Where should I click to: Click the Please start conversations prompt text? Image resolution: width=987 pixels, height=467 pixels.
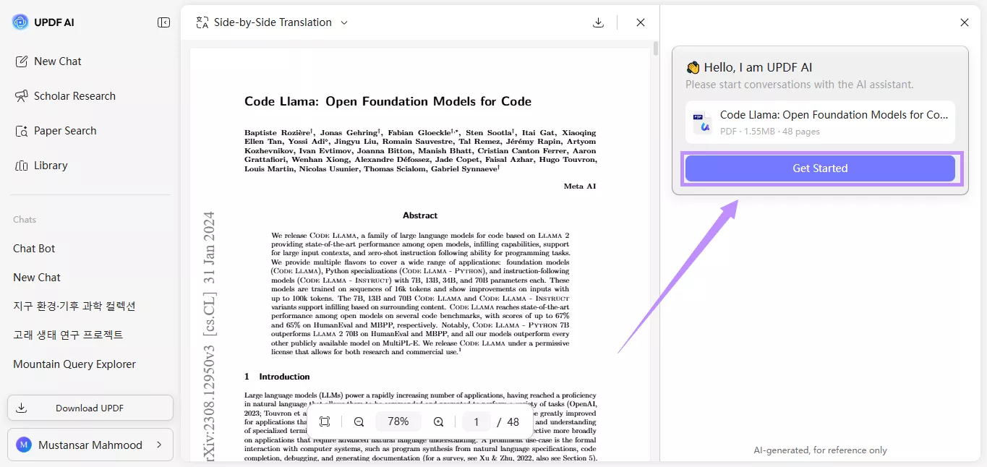coord(800,85)
